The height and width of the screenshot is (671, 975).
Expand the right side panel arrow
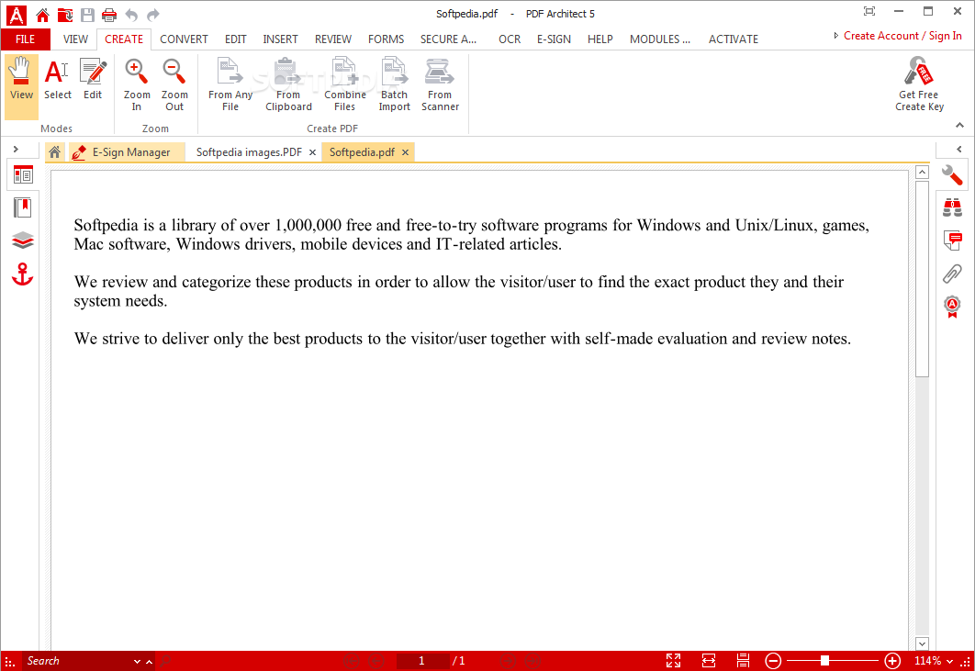[x=958, y=150]
